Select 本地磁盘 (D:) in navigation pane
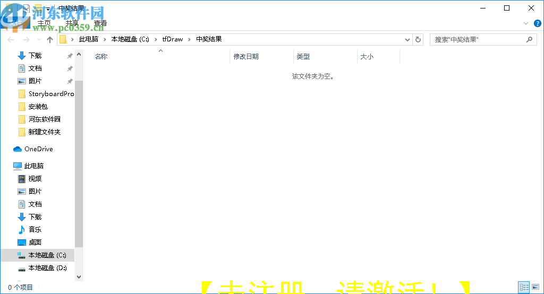The width and height of the screenshot is (544, 294). point(47,268)
